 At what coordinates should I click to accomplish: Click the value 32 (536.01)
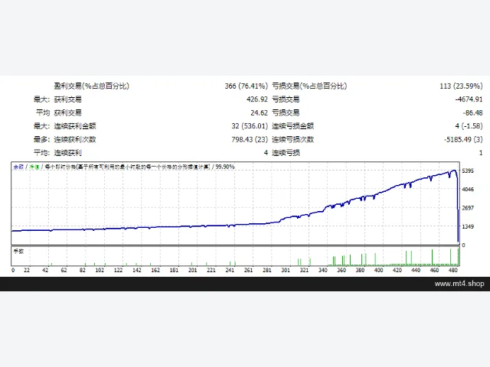[250, 126]
